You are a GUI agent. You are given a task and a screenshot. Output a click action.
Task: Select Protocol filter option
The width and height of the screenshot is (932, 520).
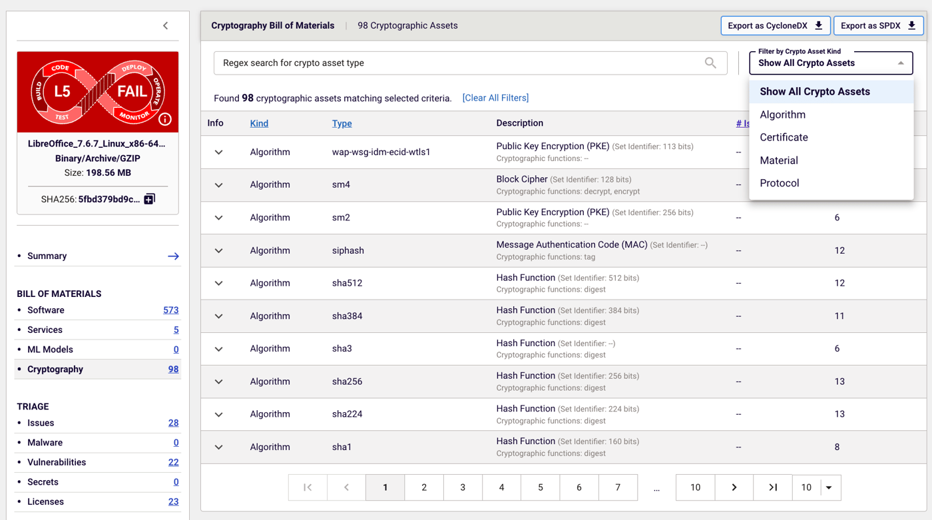tap(831, 183)
